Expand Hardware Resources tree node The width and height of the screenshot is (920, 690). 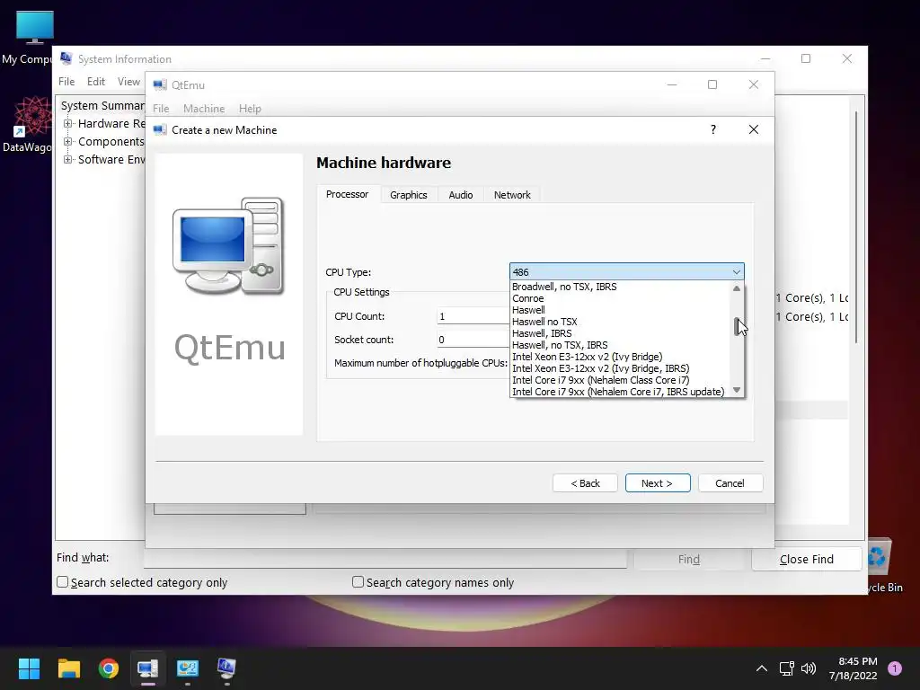click(x=68, y=123)
